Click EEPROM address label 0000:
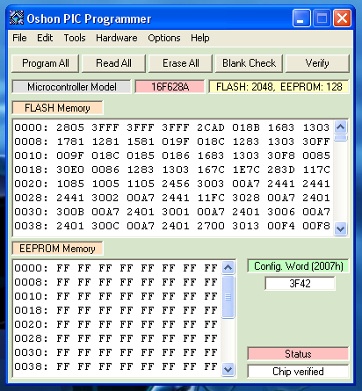Screen dimensions: 362x391 pyautogui.click(x=31, y=268)
